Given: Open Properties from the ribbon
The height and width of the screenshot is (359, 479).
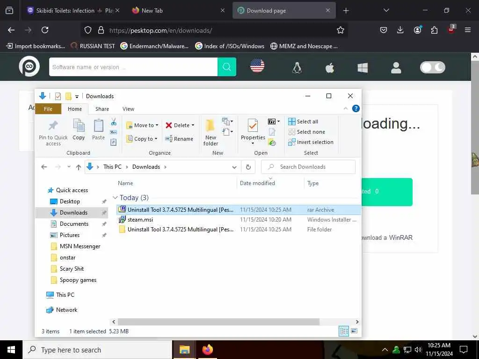Looking at the screenshot, I should click(x=253, y=132).
